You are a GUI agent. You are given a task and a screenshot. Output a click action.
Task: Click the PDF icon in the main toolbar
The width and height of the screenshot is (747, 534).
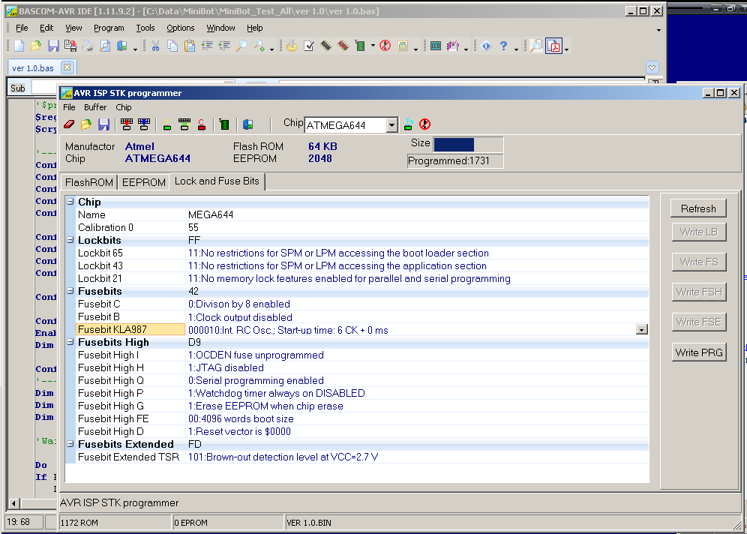(x=553, y=46)
